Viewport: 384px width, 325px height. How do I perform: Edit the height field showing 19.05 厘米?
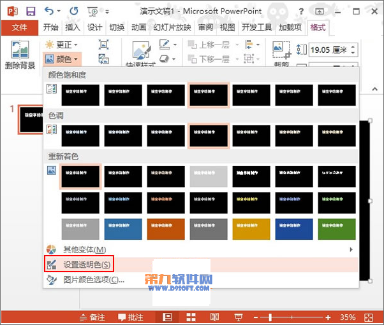pos(329,50)
